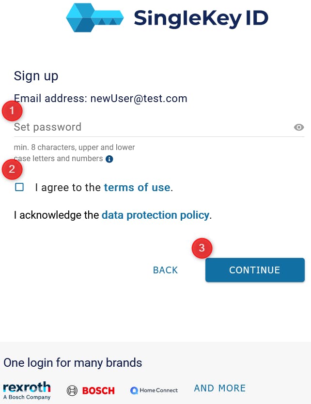Click the red step 2 marker
Image resolution: width=311 pixels, height=404 pixels.
coord(12,169)
